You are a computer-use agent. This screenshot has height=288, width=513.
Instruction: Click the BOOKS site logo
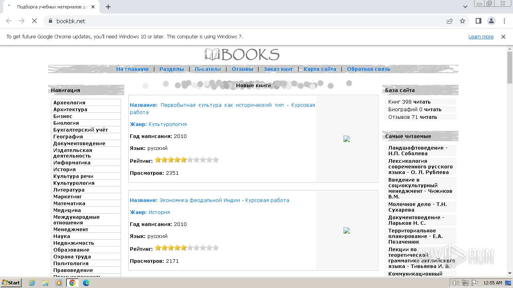tap(242, 54)
